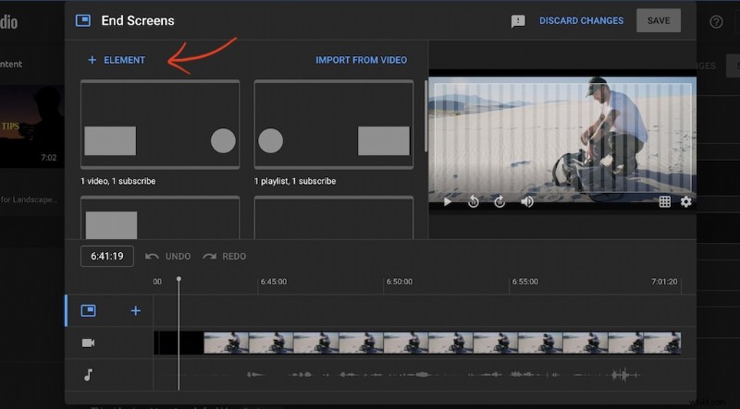Play the video preview
The image size is (740, 409).
click(448, 201)
